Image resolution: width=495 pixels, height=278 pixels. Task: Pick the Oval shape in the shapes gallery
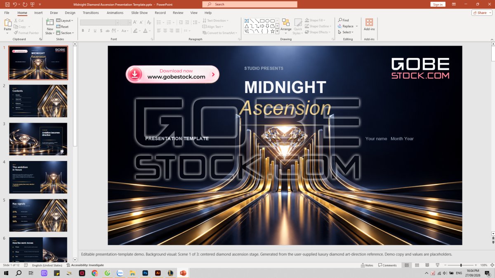[x=267, y=21]
